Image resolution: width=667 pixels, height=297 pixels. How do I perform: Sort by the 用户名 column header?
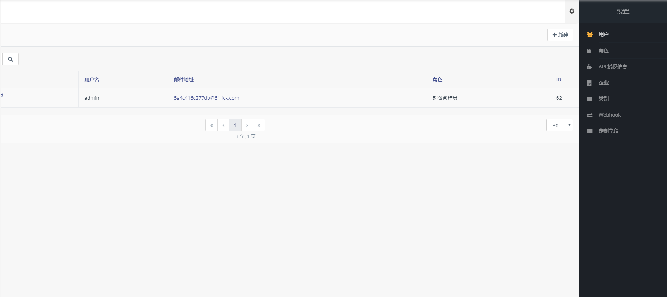(92, 80)
